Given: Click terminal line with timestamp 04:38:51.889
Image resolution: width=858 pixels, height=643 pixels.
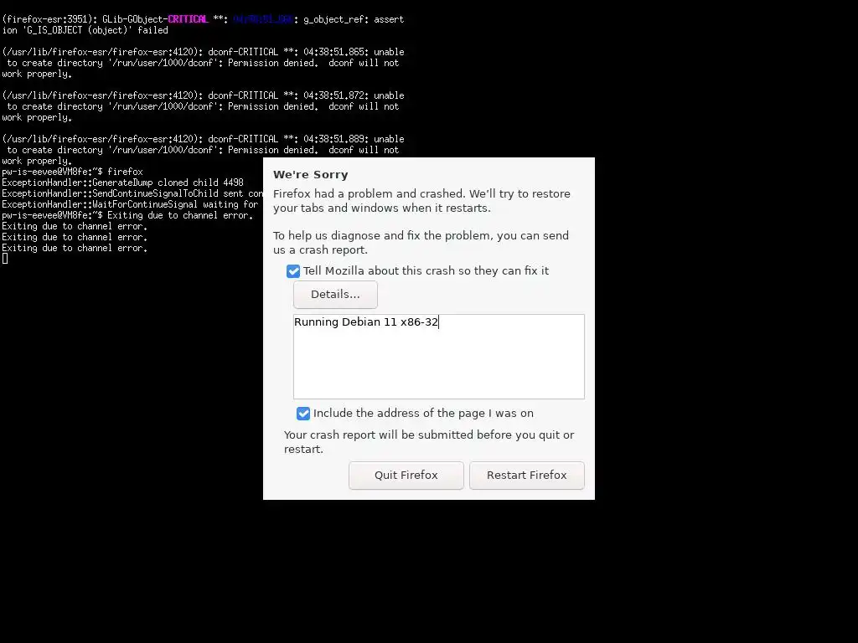Looking at the screenshot, I should [x=203, y=140].
